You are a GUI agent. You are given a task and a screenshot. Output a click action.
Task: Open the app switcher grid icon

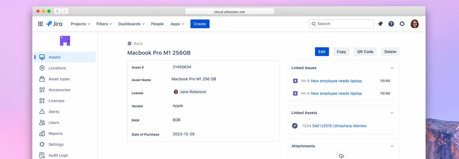pos(40,24)
